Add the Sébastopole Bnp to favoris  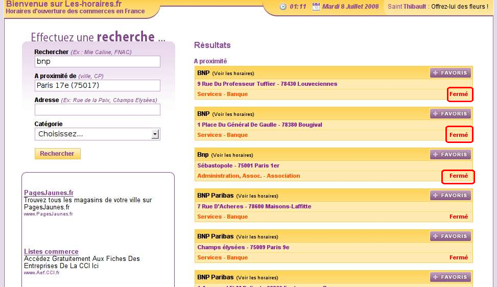click(451, 155)
